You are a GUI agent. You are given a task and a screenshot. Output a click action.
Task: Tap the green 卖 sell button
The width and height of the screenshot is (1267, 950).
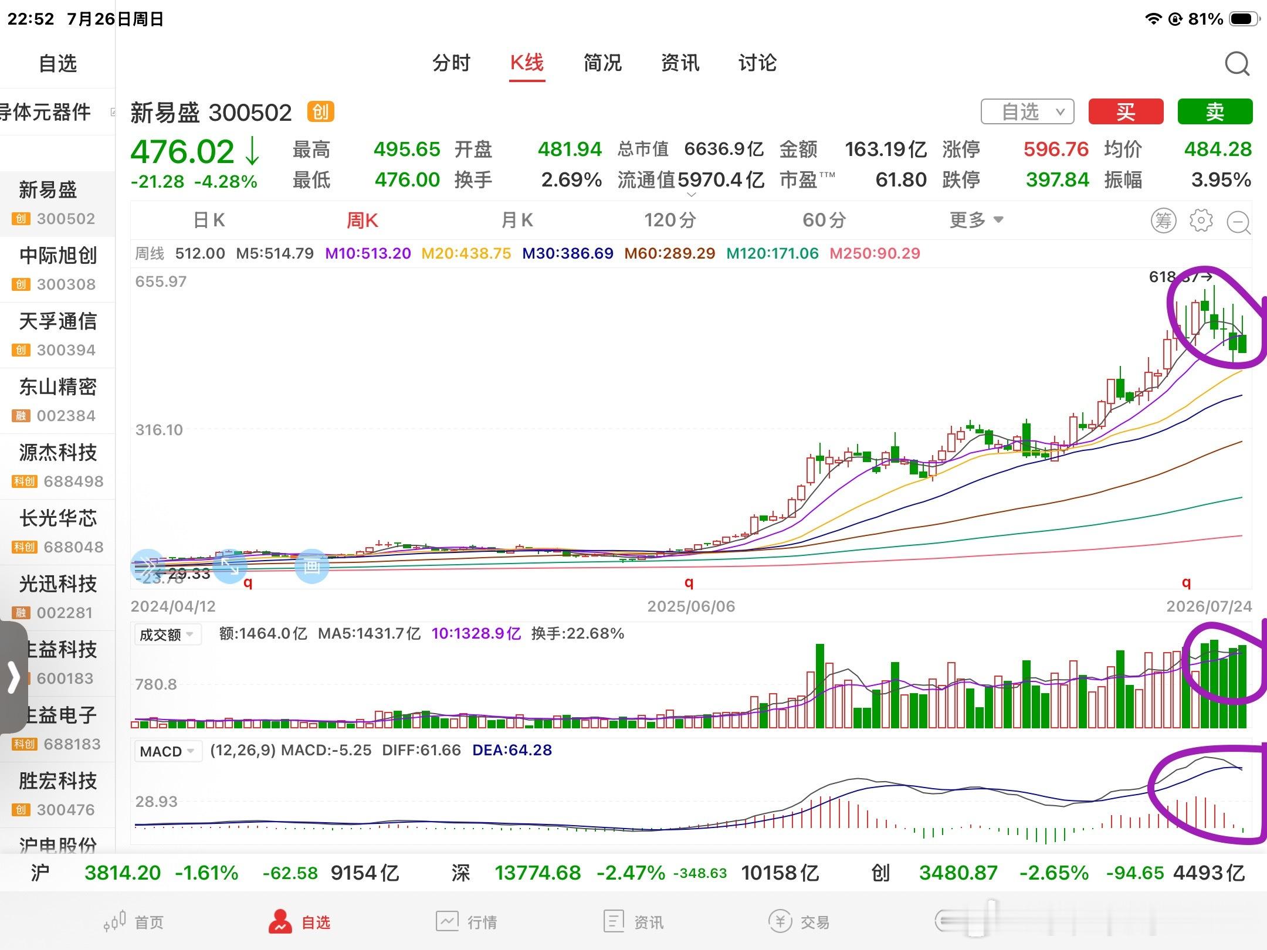click(1215, 111)
